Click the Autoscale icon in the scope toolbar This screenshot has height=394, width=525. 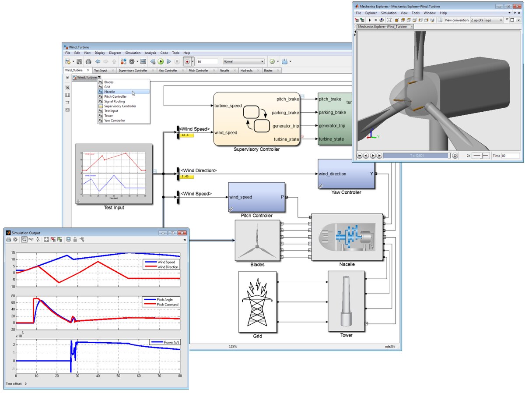tap(46, 240)
